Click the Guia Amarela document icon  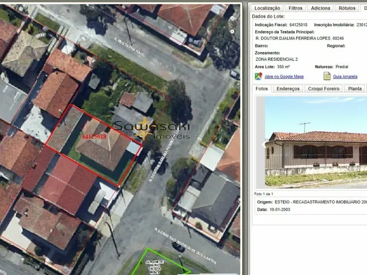pyautogui.click(x=327, y=76)
